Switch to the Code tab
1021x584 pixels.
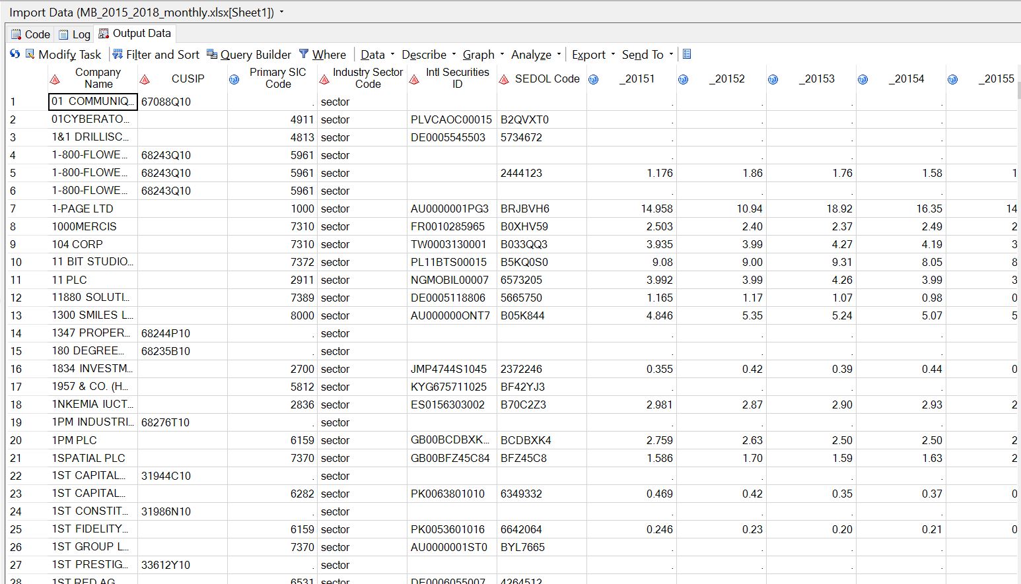coord(30,34)
